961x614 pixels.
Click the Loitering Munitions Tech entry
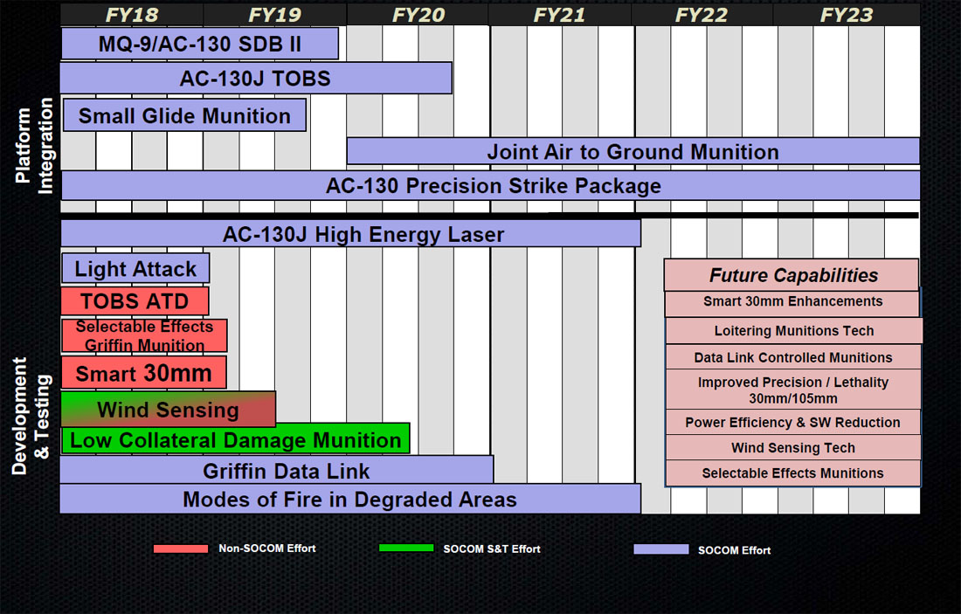point(794,330)
